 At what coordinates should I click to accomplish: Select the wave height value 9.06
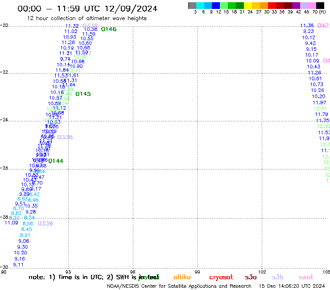[x=24, y=241]
